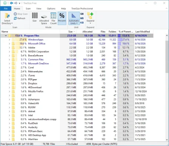This screenshot has height=146, width=169.
Task: Expand the Adobe folder node
Action: [x=9, y=48]
